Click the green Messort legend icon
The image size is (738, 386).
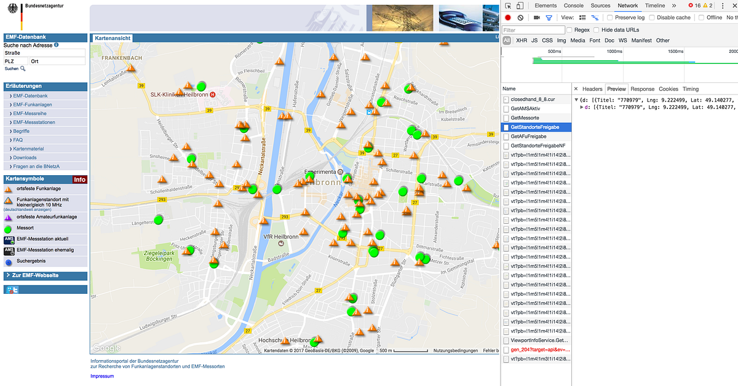click(x=9, y=228)
